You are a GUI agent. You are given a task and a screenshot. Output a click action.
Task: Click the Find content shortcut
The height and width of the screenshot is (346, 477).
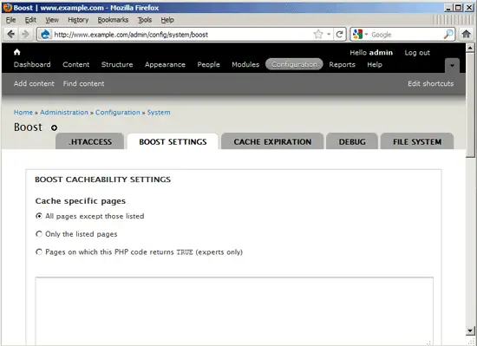(x=83, y=83)
